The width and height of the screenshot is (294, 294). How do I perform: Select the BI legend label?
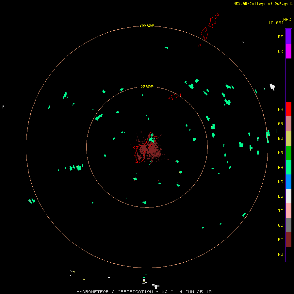tap(280, 240)
